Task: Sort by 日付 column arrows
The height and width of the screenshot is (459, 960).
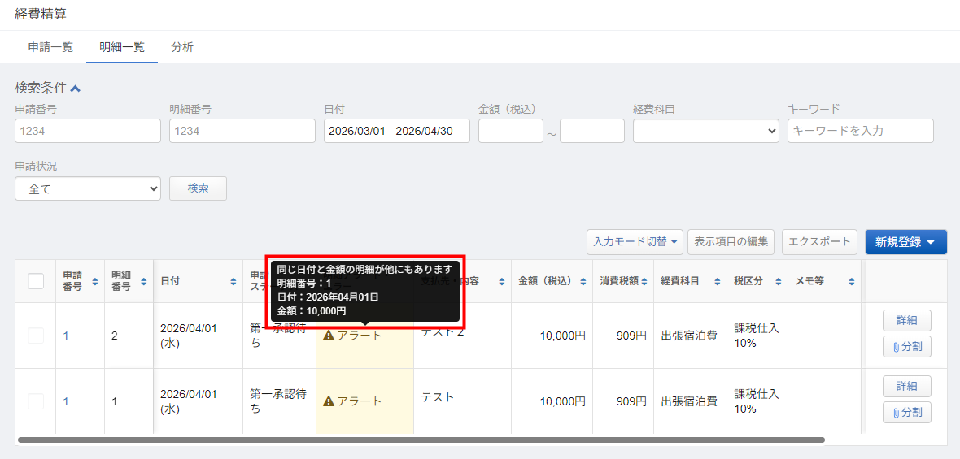Action: [x=233, y=281]
